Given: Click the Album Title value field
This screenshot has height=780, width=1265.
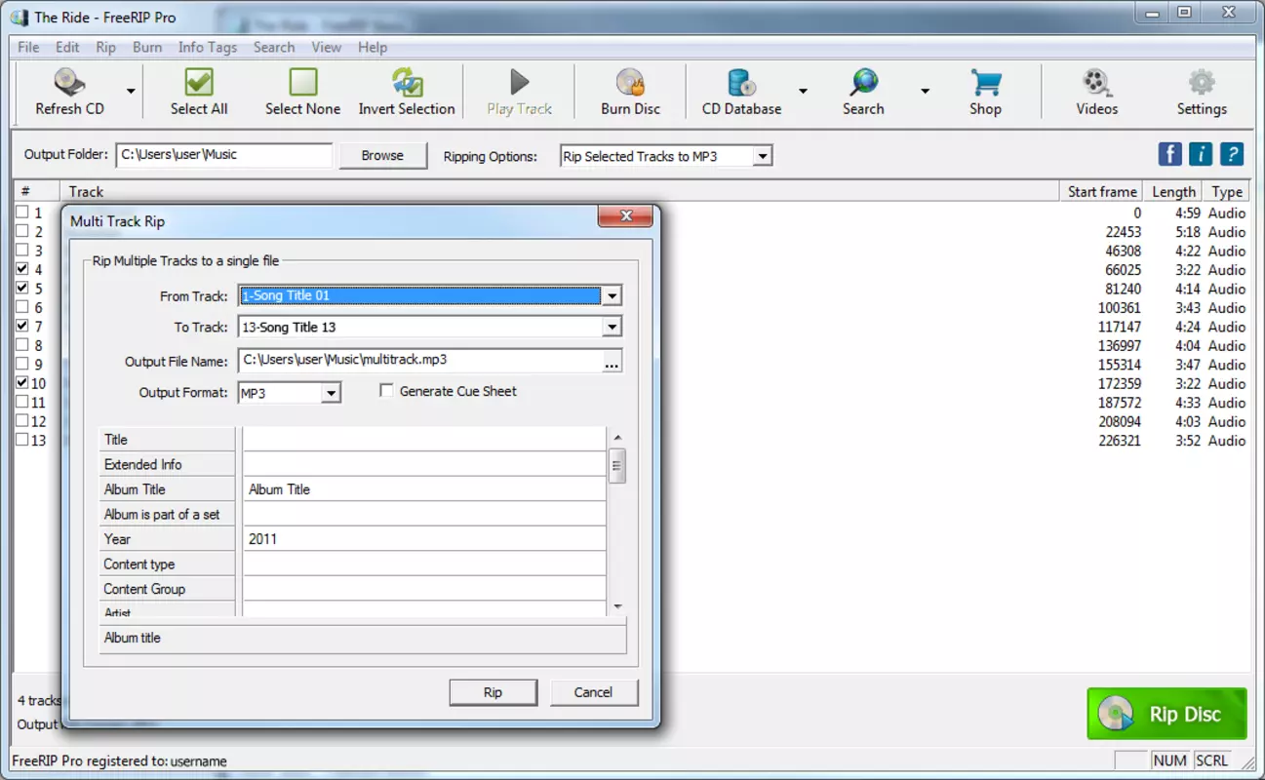Looking at the screenshot, I should [424, 489].
